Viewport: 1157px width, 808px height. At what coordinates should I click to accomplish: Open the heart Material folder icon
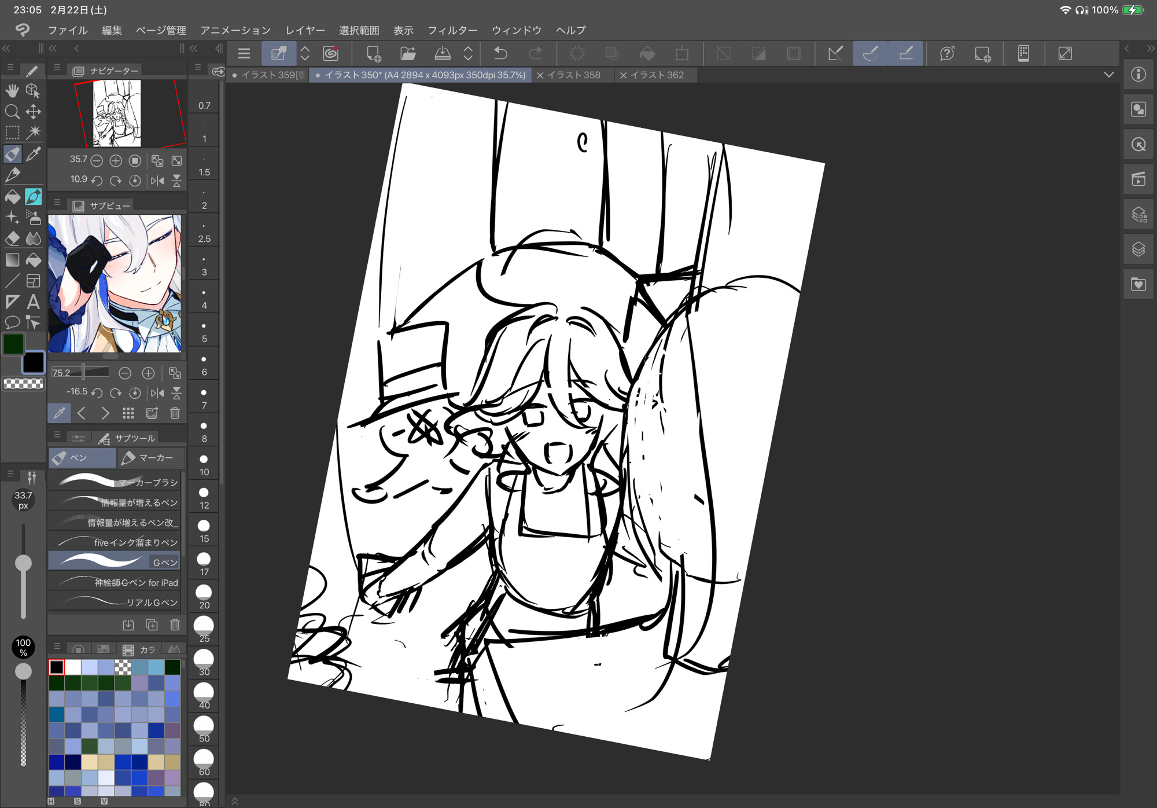(x=1138, y=284)
